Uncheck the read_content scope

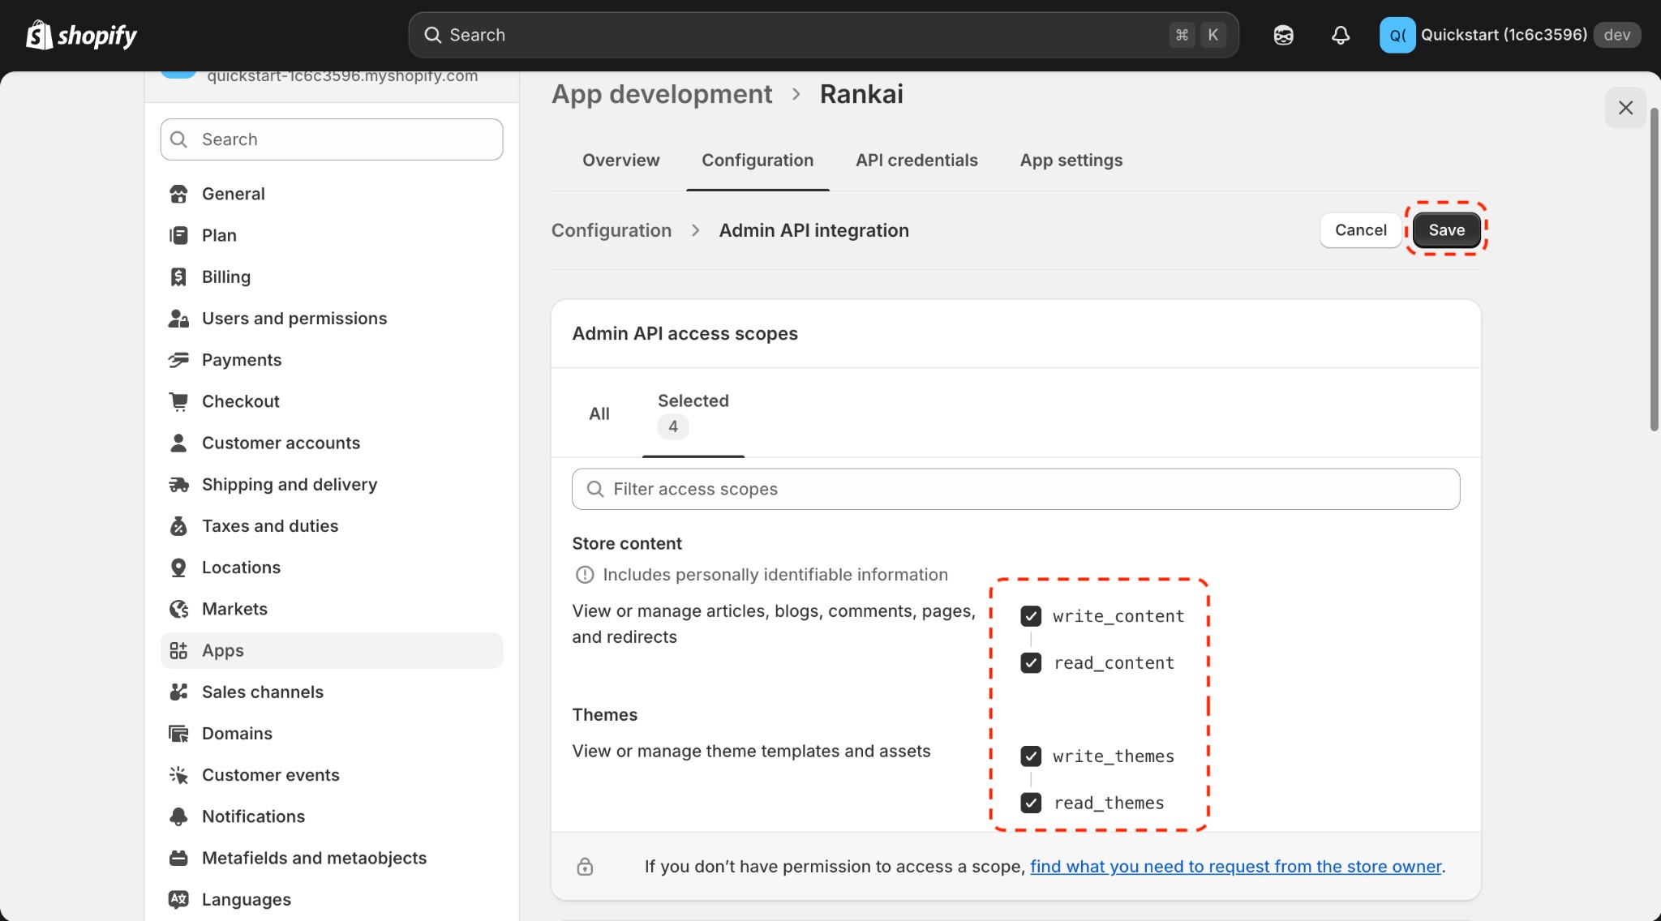pyautogui.click(x=1030, y=662)
